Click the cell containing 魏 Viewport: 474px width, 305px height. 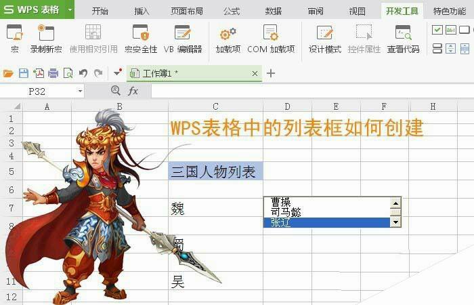[215, 208]
